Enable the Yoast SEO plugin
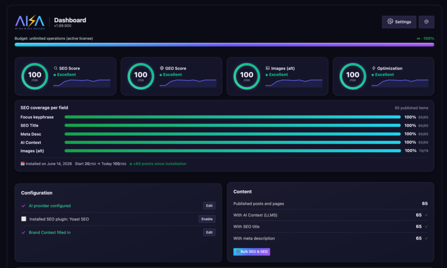 207,219
